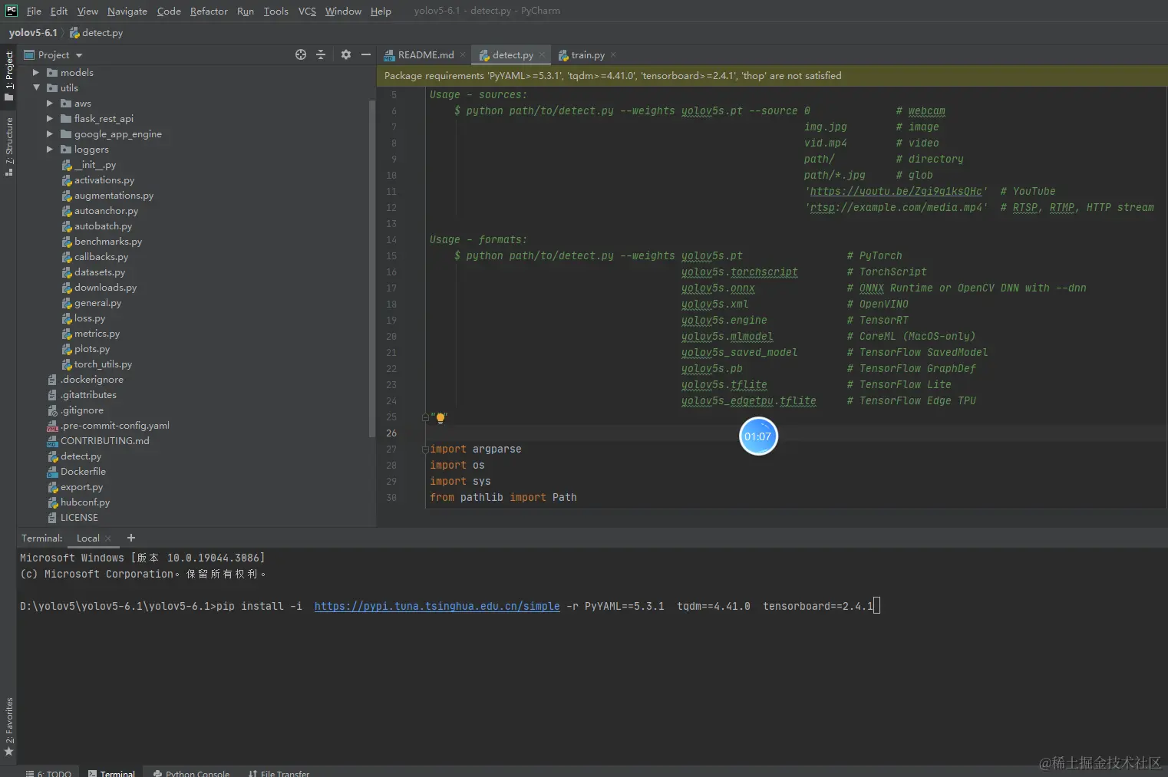Click the blue 01:07 timer circle

pos(758,436)
